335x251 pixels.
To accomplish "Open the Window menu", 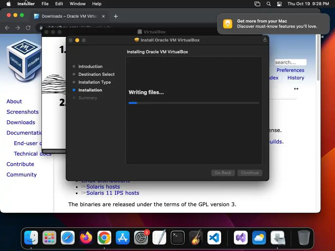I will [78, 4].
